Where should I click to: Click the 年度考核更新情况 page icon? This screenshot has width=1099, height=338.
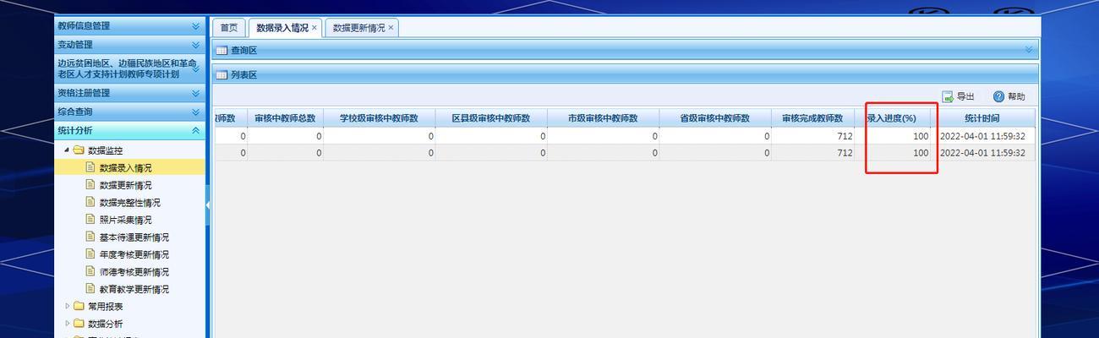(90, 254)
